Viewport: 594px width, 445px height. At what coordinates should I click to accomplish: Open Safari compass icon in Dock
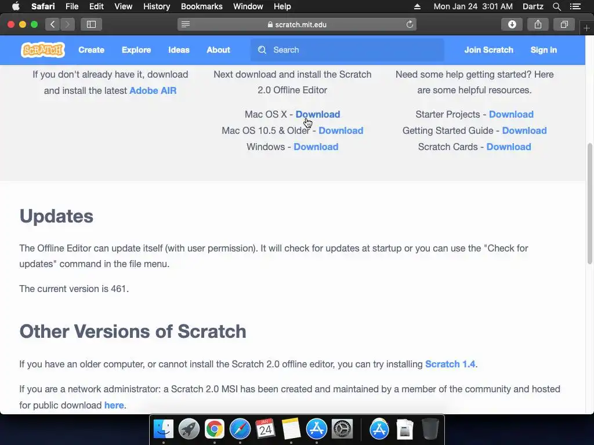(240, 429)
